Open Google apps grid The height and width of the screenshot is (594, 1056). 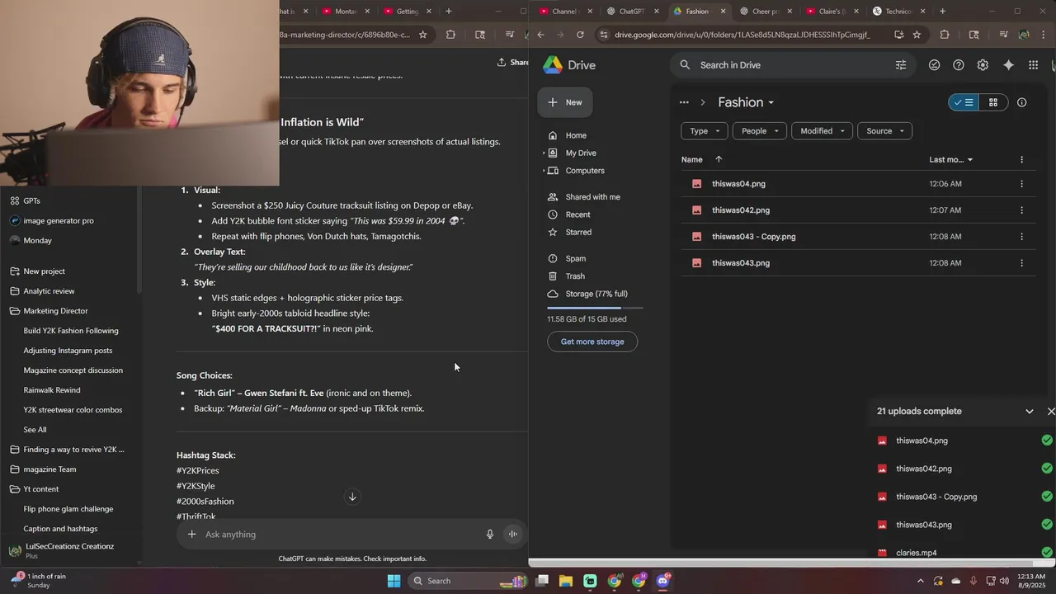tap(1033, 65)
